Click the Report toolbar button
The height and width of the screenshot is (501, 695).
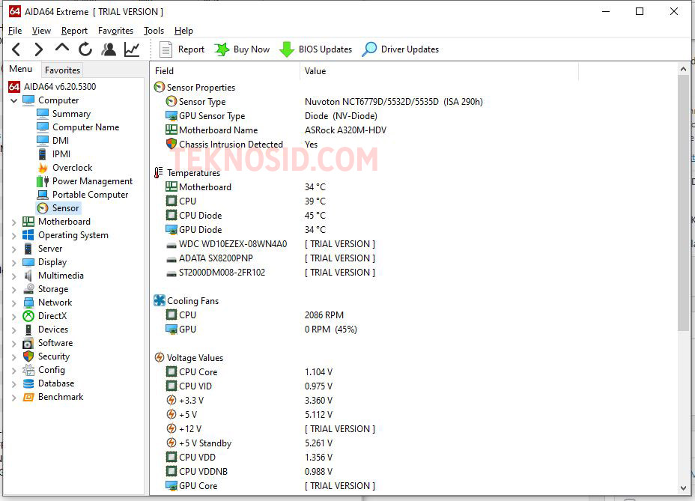point(182,49)
